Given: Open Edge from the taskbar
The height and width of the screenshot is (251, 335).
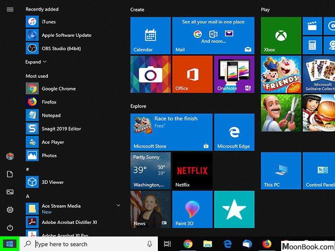Looking at the screenshot, I should coord(227,244).
